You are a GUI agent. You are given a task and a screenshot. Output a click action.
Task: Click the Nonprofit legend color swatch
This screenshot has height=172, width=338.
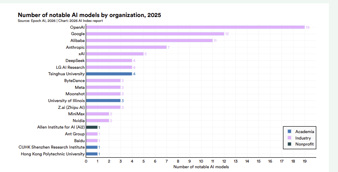[x=290, y=144]
